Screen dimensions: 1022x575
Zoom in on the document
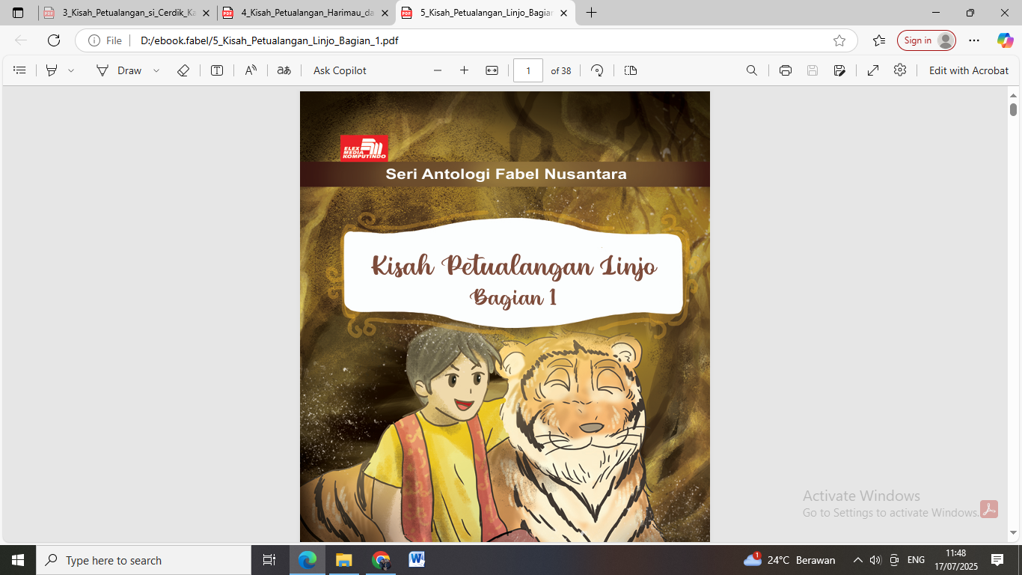tap(464, 70)
